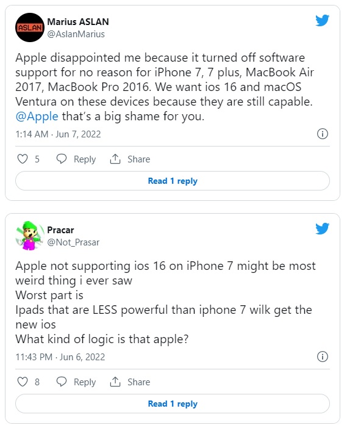Like Marius ASLAN's tweet with the heart icon
347x428 pixels.
point(23,159)
